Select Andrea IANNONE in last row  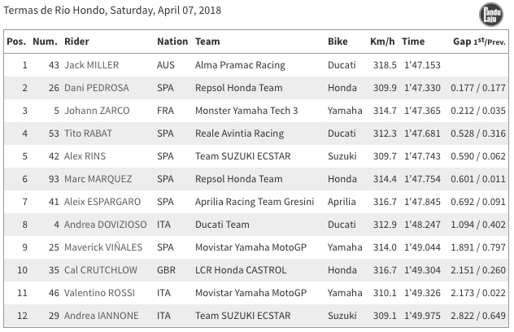[x=101, y=315]
